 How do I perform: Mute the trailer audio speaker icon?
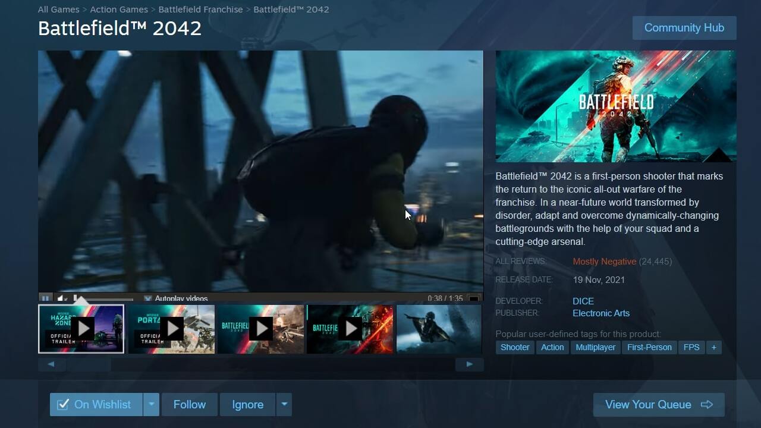pyautogui.click(x=62, y=298)
